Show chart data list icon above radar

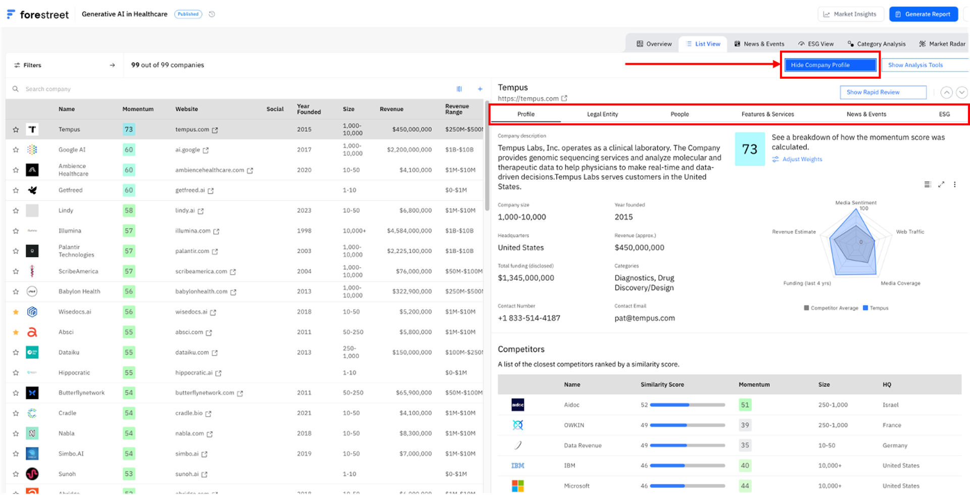[x=928, y=184]
